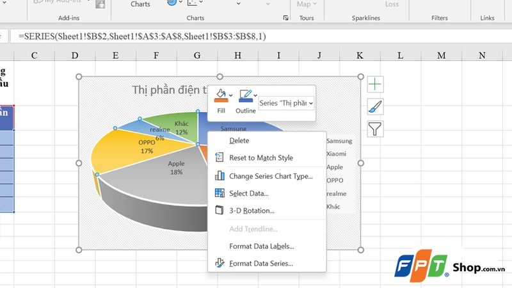
Task: Open Chart Elements plus button
Action: [375, 84]
